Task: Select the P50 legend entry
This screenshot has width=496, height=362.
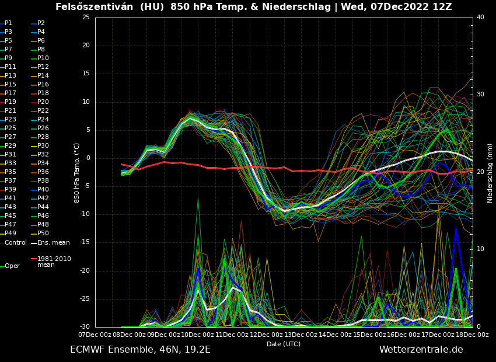Action: [x=43, y=234]
